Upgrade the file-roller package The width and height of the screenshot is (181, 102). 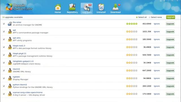170,24
